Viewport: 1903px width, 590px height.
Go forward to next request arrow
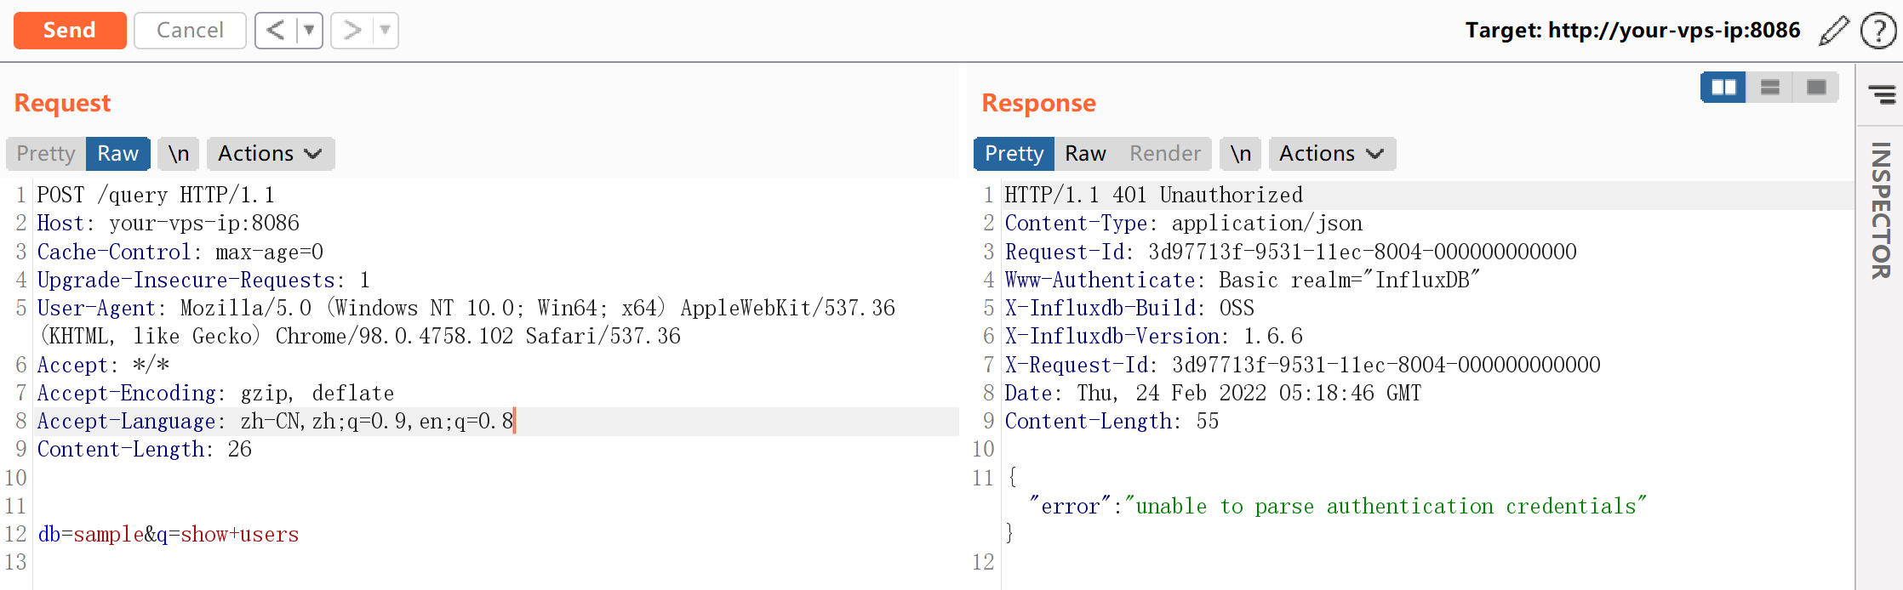click(x=351, y=31)
